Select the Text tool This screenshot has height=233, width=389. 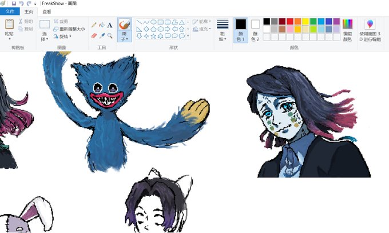tap(110, 25)
